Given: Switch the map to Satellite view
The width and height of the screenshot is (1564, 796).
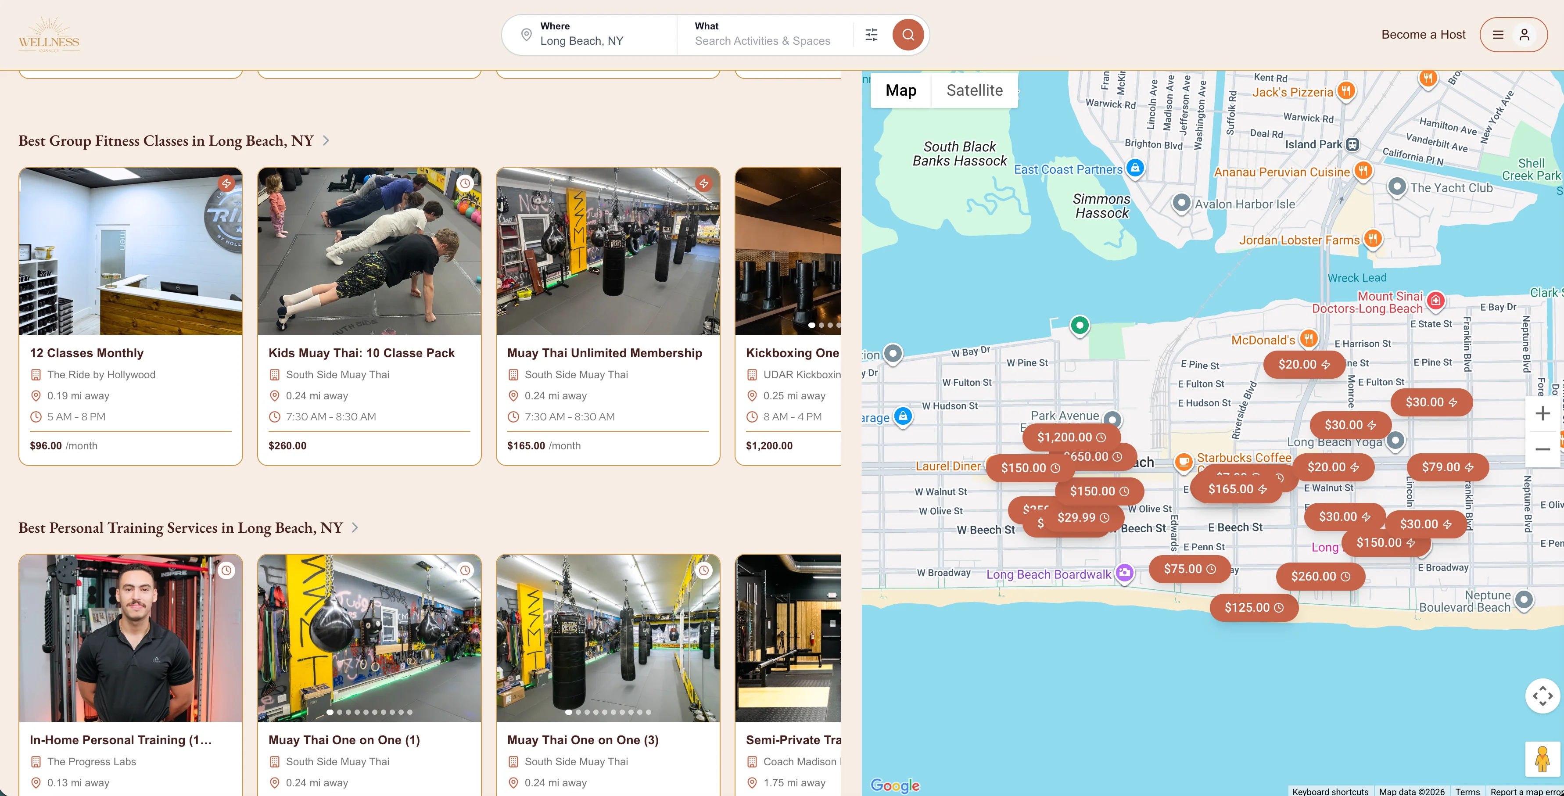Looking at the screenshot, I should click(975, 90).
